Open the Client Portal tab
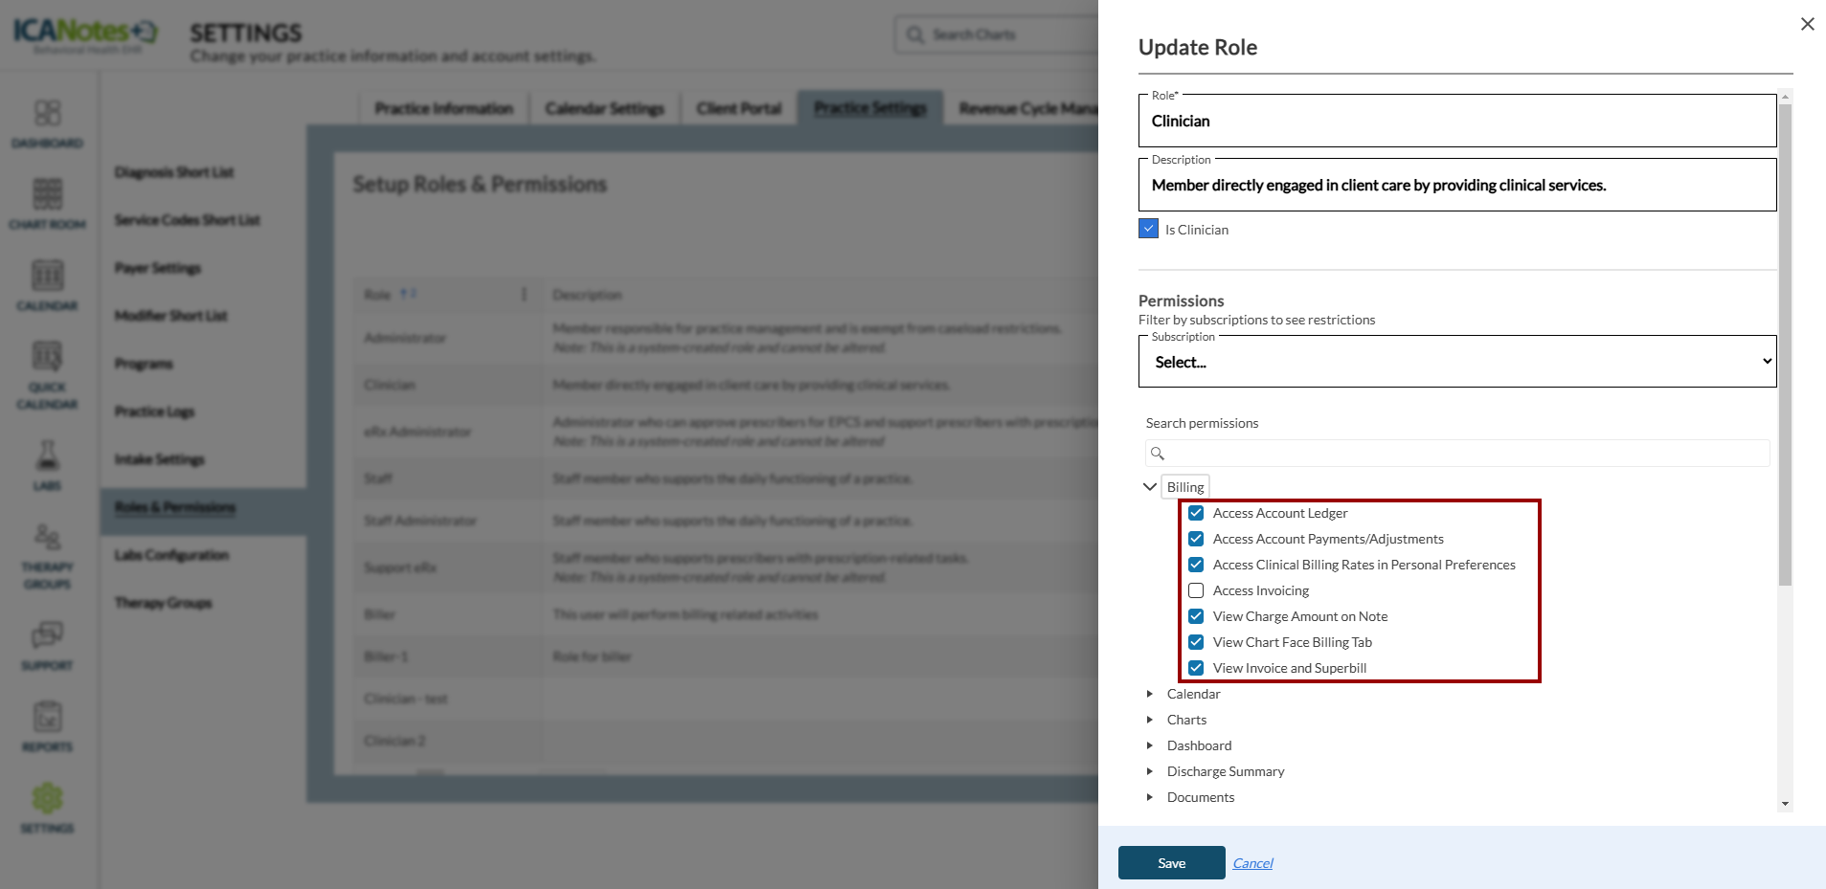The height and width of the screenshot is (889, 1826). pyautogui.click(x=739, y=108)
